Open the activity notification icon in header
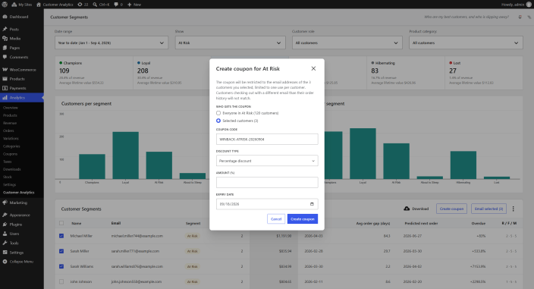534x289 pixels. point(520,17)
